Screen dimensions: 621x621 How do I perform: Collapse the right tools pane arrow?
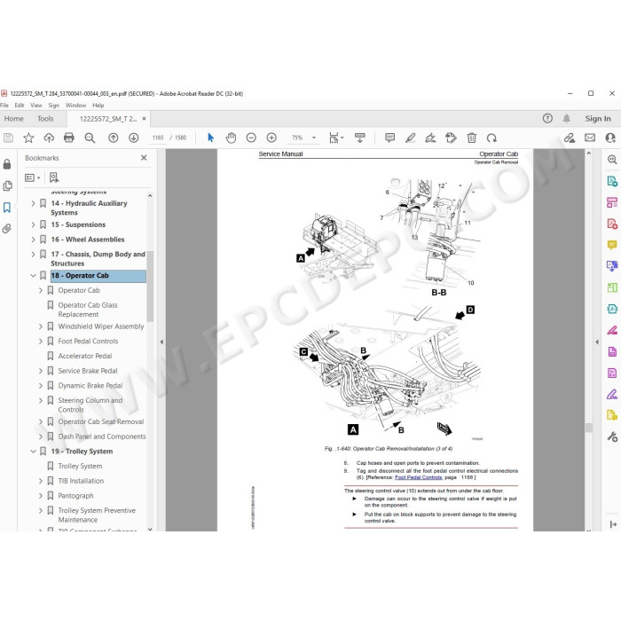point(597,342)
